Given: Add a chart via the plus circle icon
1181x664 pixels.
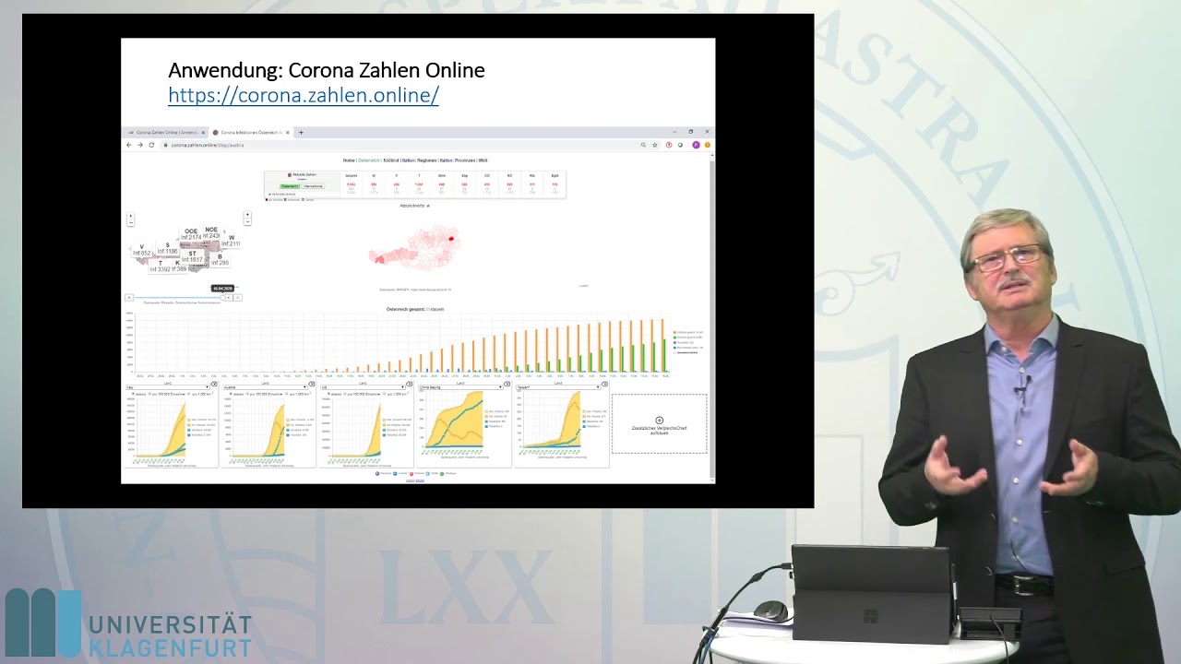Looking at the screenshot, I should coord(659,421).
